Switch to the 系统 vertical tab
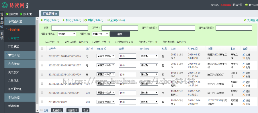258x113 pixels. 2,36
